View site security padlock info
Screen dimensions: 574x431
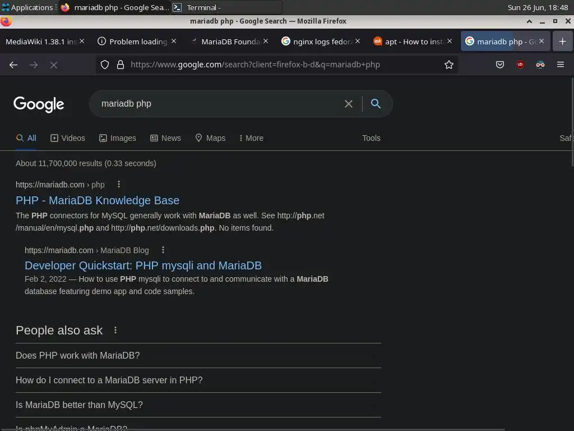click(x=120, y=65)
